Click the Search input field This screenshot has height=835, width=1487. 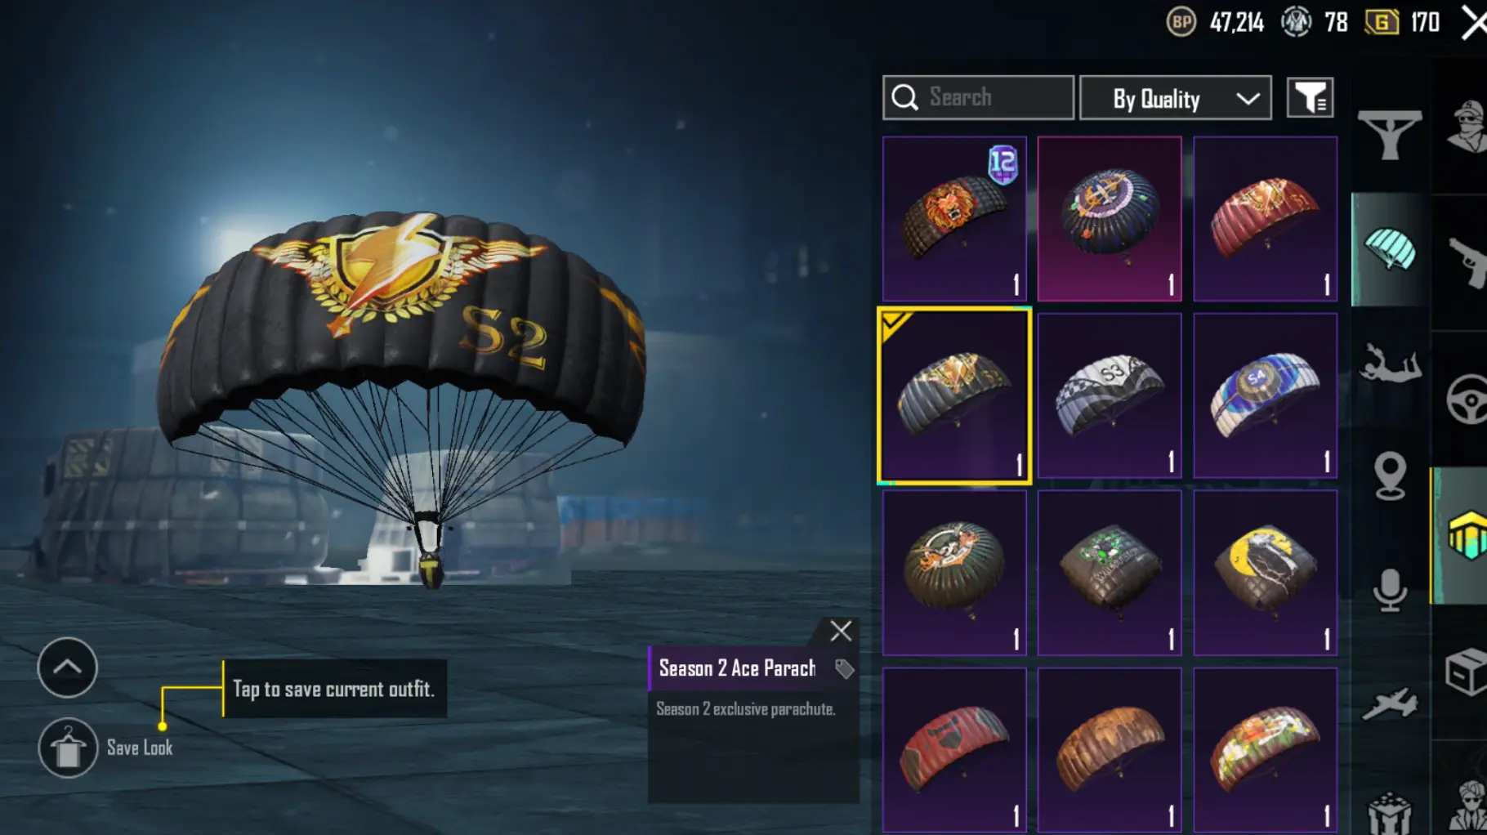[978, 98]
